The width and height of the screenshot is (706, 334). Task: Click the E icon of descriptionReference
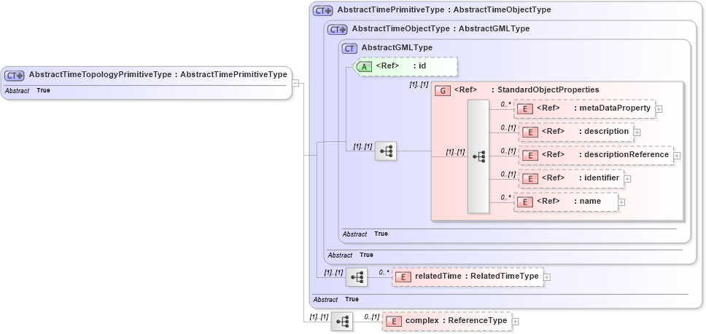[530, 156]
